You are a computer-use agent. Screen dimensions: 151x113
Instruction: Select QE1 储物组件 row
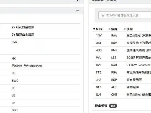coord(121,87)
